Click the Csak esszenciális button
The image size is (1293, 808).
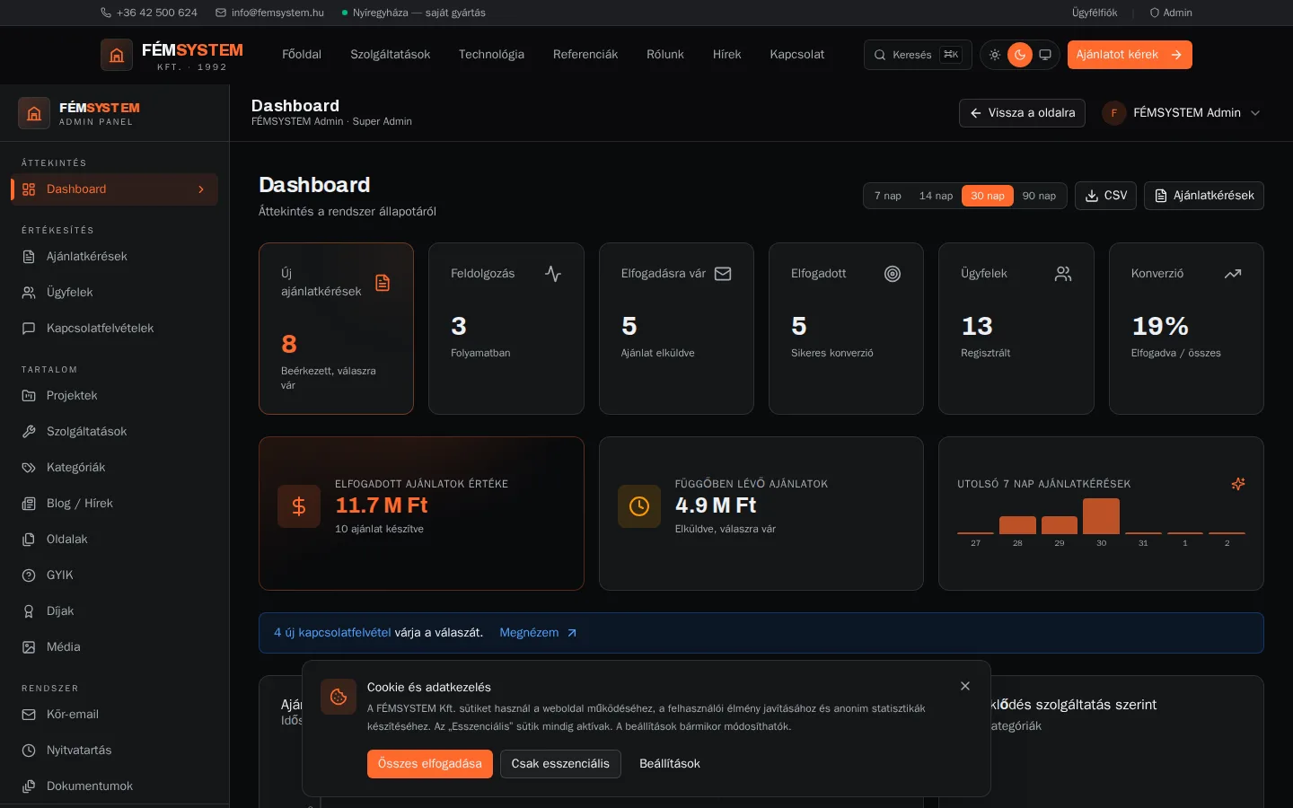[x=560, y=764]
